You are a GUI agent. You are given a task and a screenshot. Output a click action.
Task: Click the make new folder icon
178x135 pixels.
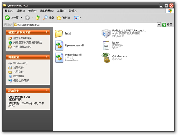(x=10, y=38)
